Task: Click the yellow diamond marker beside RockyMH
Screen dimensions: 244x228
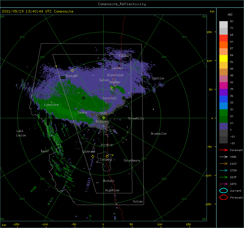Action: pyautogui.click(x=72, y=71)
